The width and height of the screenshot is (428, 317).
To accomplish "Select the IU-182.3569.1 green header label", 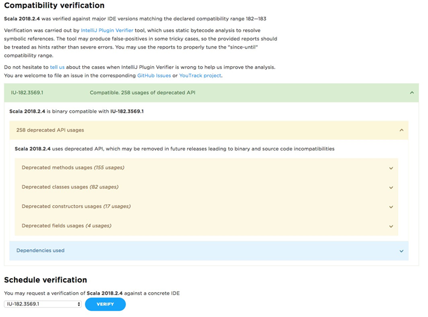I will click(27, 93).
